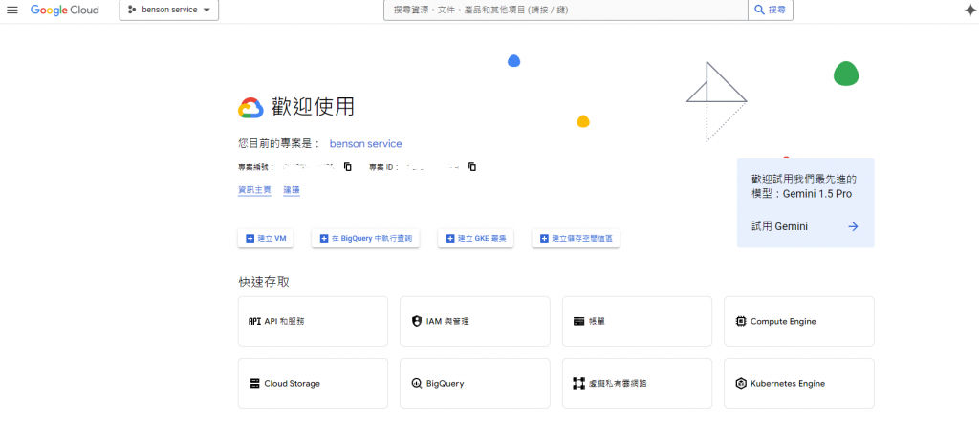
Task: Open the Compute Engine card
Action: tap(799, 321)
